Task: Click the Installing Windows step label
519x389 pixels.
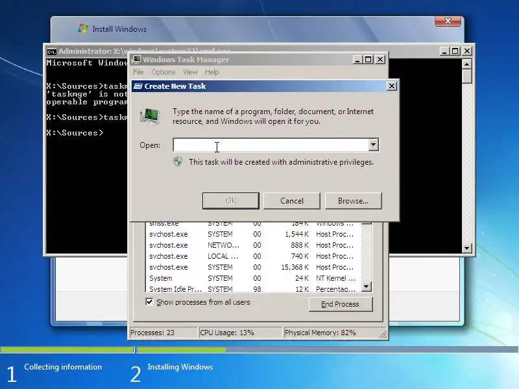Action: [180, 367]
